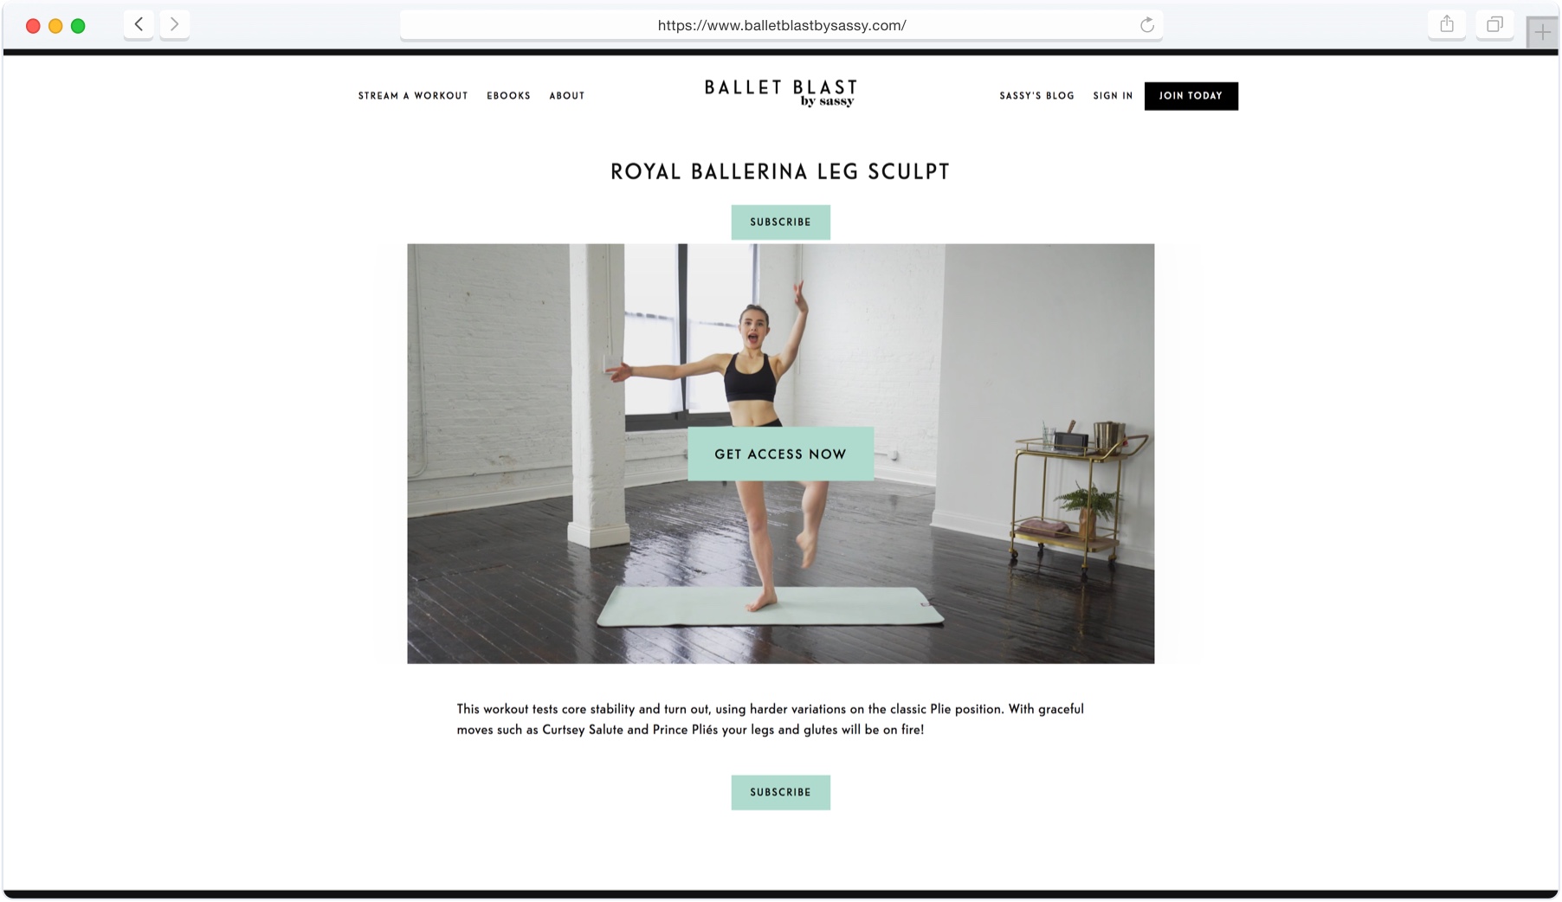The image size is (1562, 902).
Task: Visit the Sassy's Blog link
Action: pyautogui.click(x=1036, y=96)
